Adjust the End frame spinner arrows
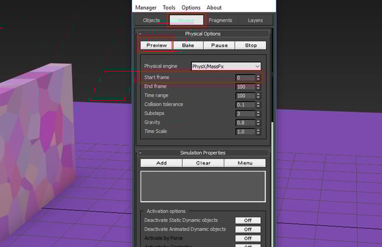This screenshot has width=382, height=247. pyautogui.click(x=258, y=87)
